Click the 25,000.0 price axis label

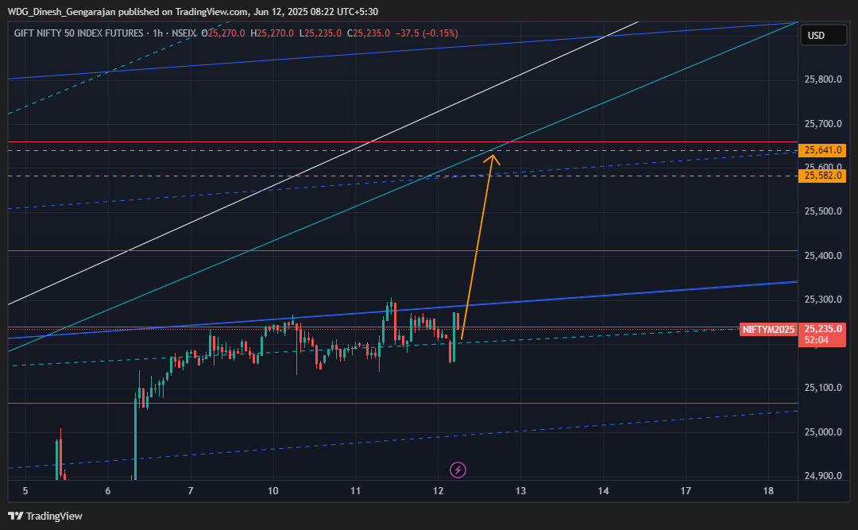click(823, 432)
